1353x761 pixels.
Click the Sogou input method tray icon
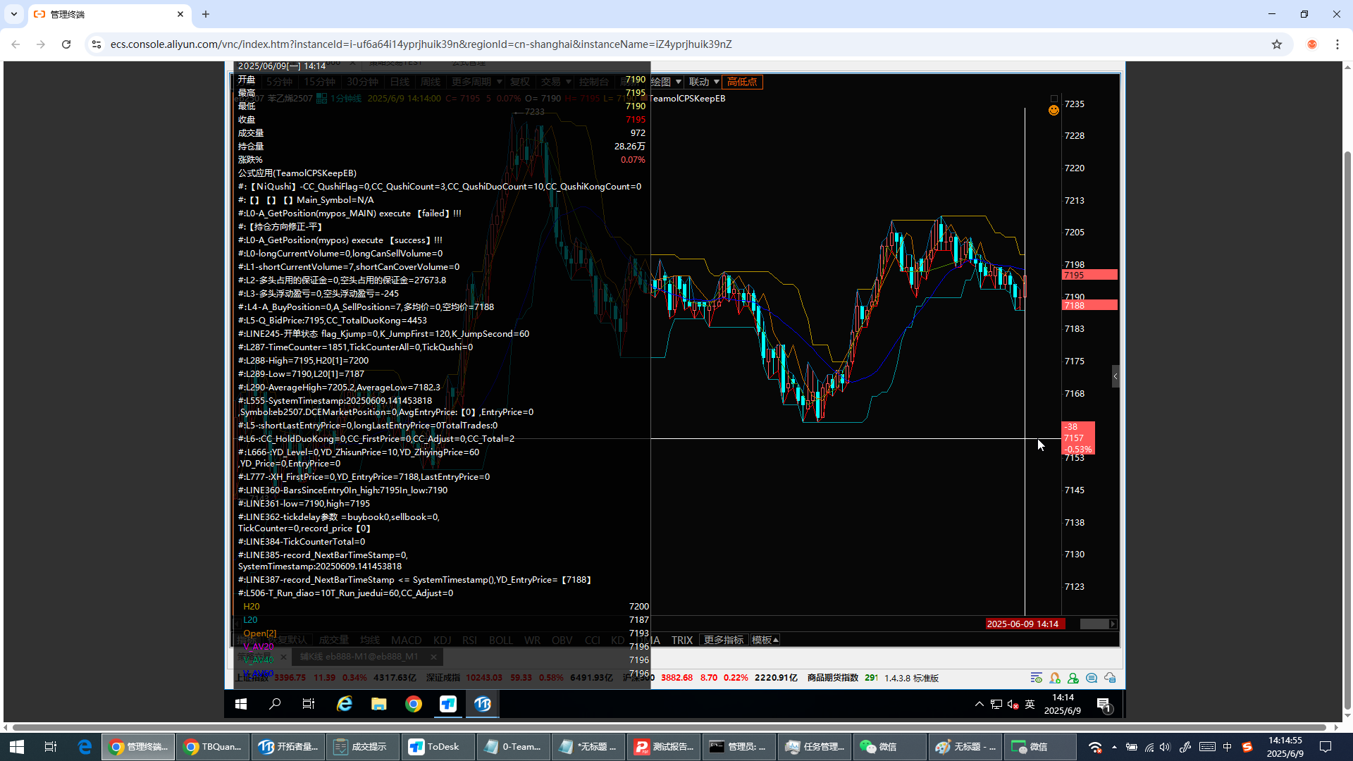1247,747
